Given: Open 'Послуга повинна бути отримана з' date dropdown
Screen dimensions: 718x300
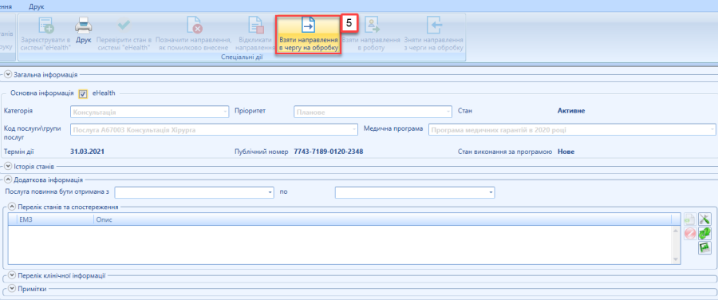Looking at the screenshot, I should (270, 192).
